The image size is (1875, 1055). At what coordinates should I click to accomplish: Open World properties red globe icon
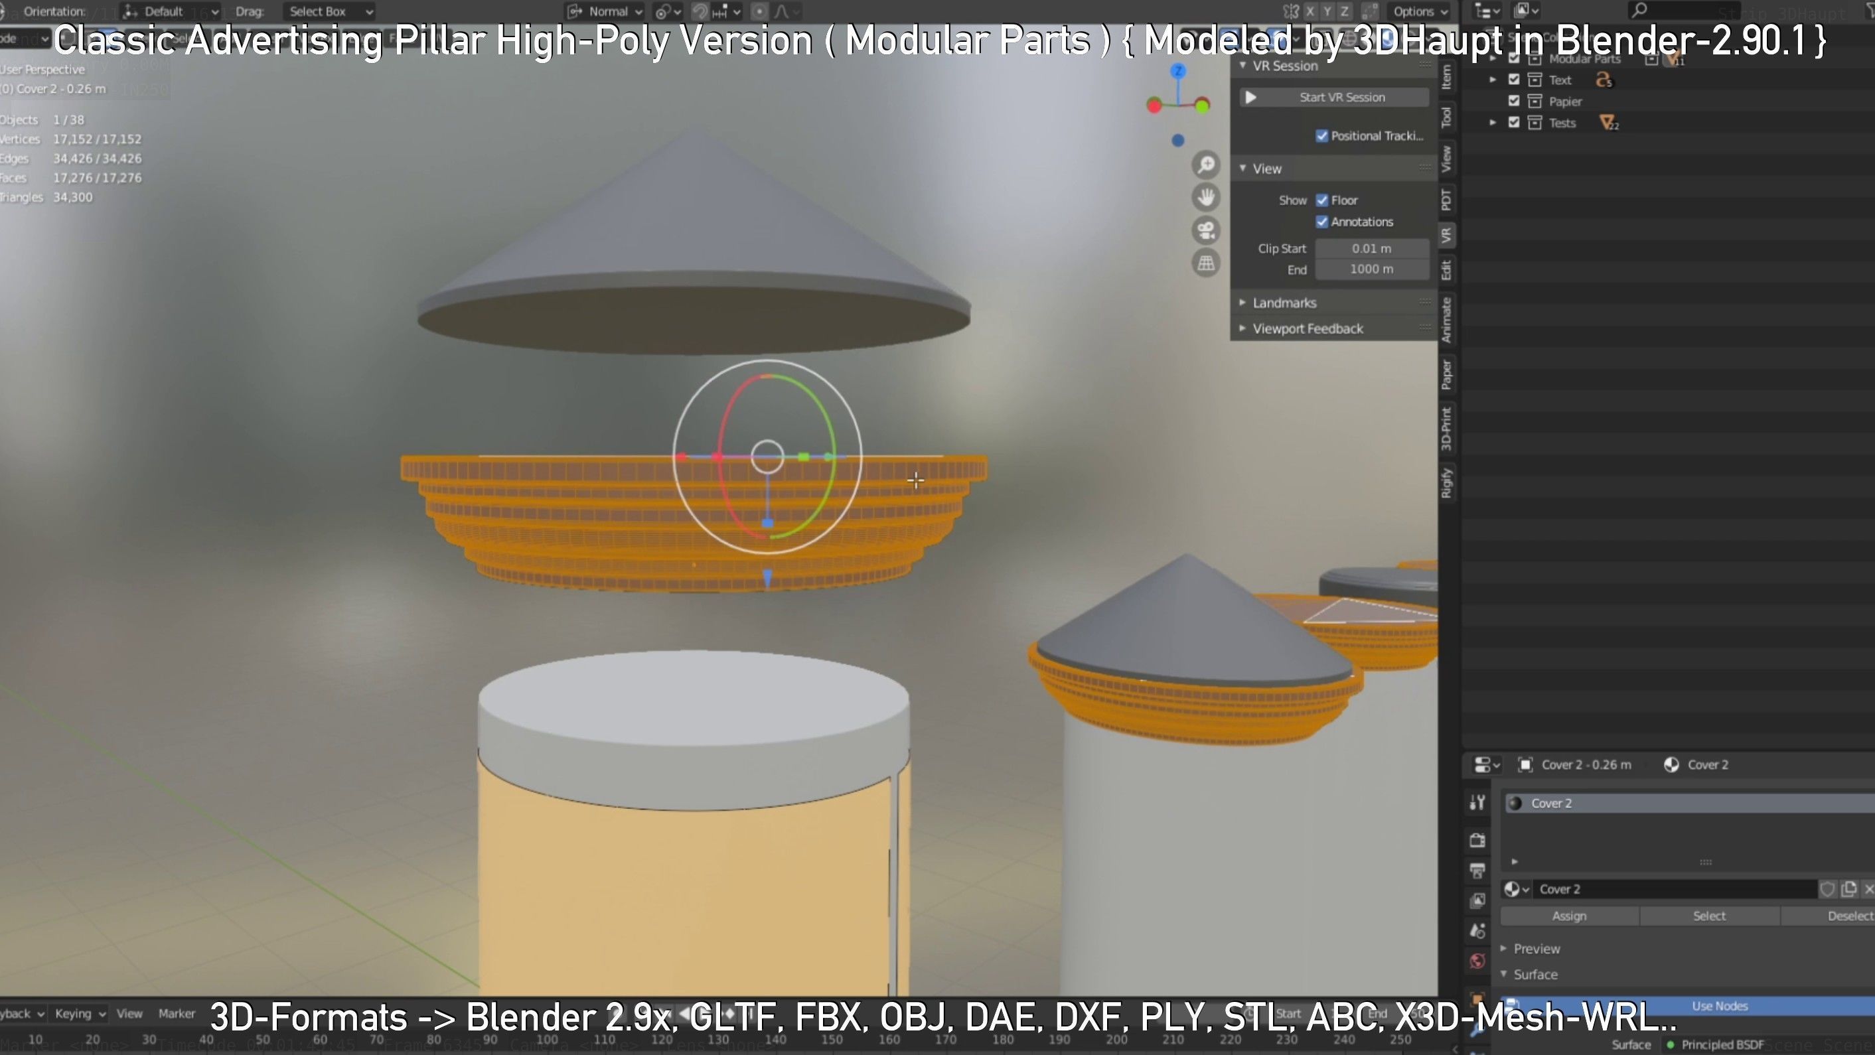1477,961
